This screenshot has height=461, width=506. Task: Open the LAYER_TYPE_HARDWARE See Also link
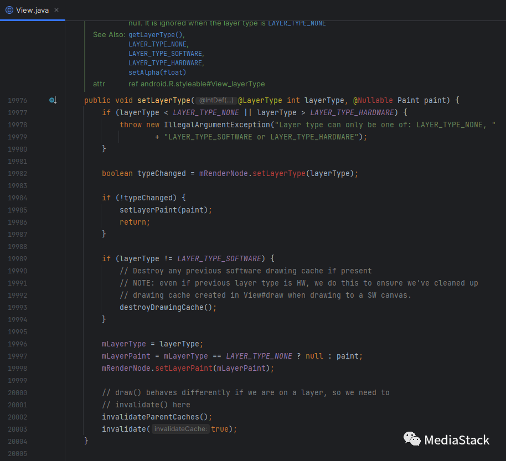tap(166, 63)
